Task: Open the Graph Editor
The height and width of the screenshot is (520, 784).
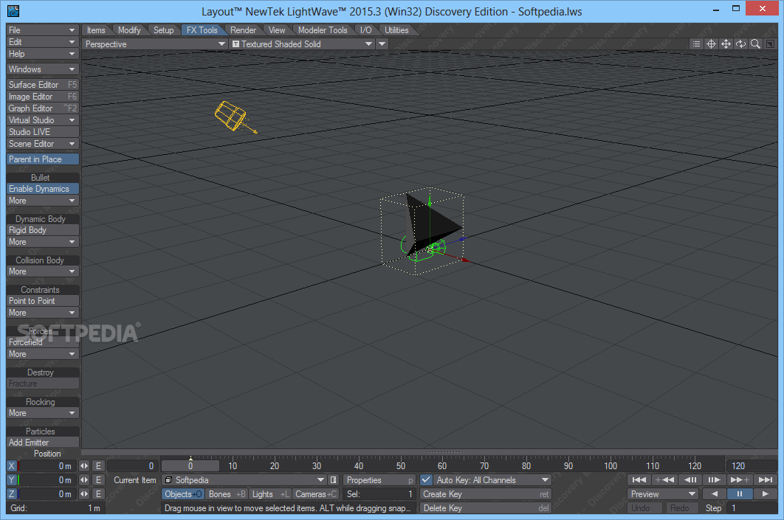Action: tap(43, 108)
